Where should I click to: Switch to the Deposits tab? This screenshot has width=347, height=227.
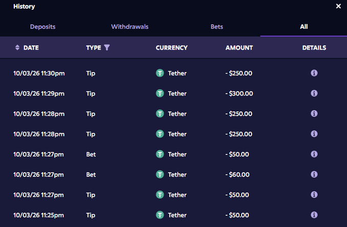click(x=43, y=27)
